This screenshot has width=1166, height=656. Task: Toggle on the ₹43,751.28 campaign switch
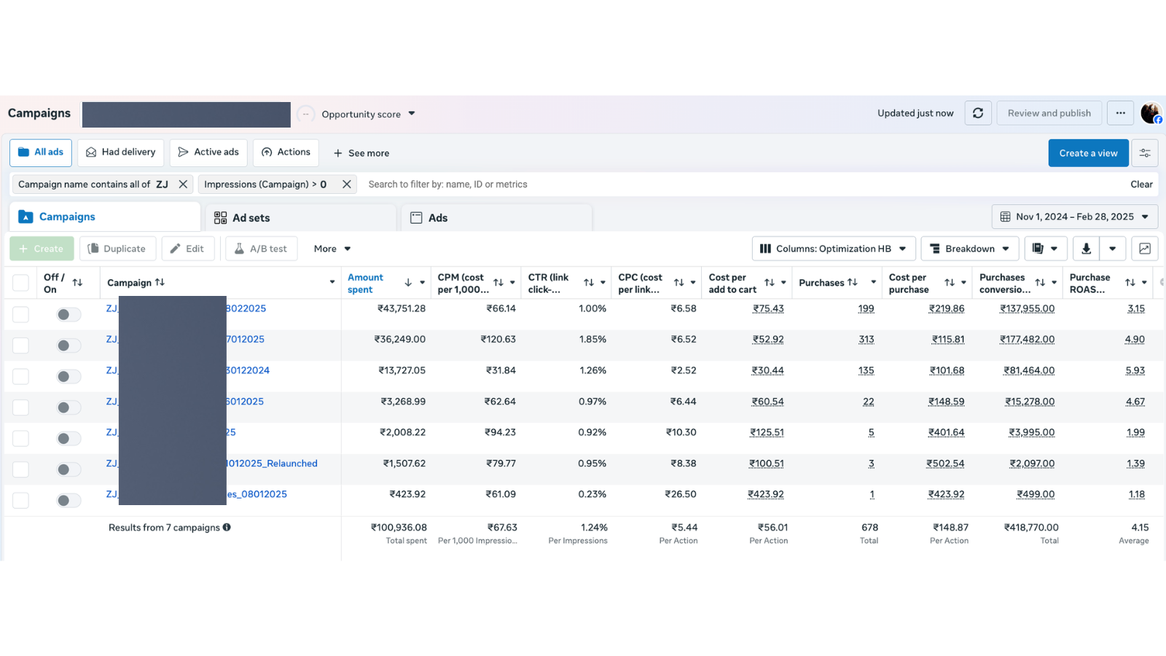point(69,314)
